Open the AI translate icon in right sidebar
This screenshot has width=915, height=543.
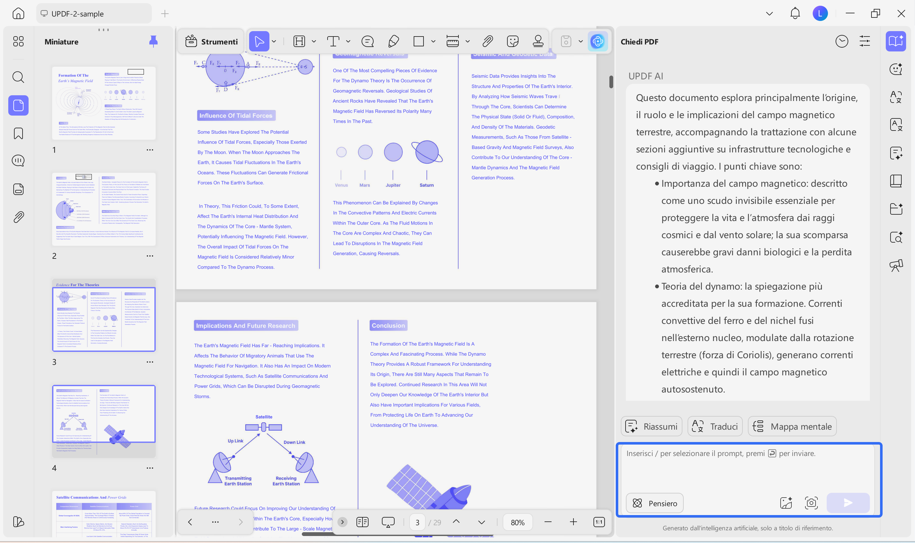point(896,97)
